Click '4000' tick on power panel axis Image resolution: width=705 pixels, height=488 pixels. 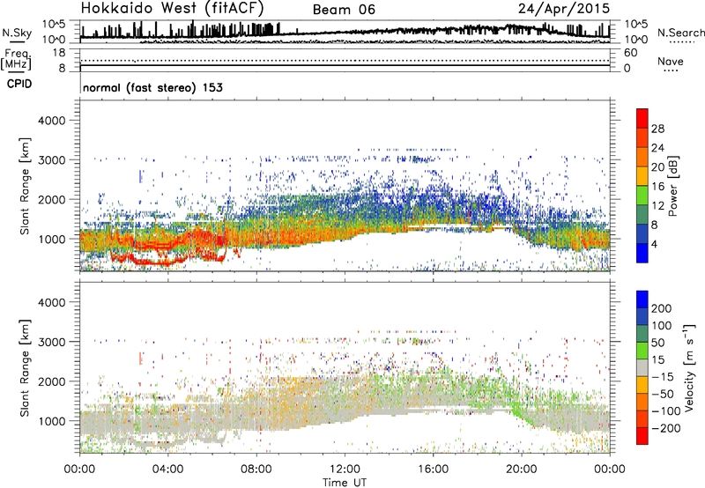pos(52,121)
